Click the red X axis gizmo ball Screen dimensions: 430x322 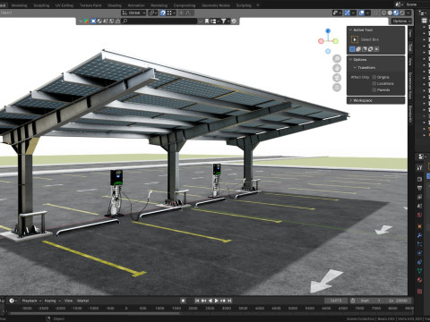click(x=321, y=41)
